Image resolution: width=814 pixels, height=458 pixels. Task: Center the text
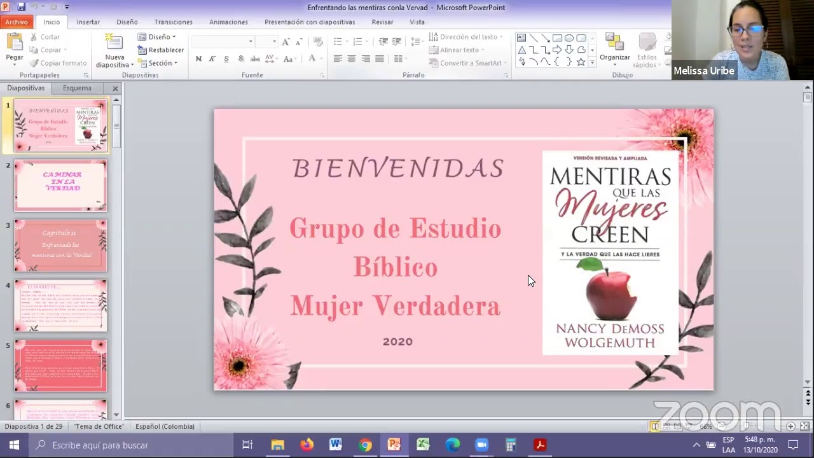[x=352, y=59]
